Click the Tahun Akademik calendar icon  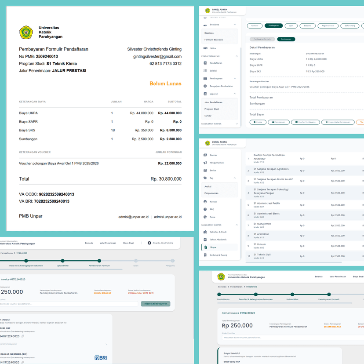pyautogui.click(x=205, y=240)
